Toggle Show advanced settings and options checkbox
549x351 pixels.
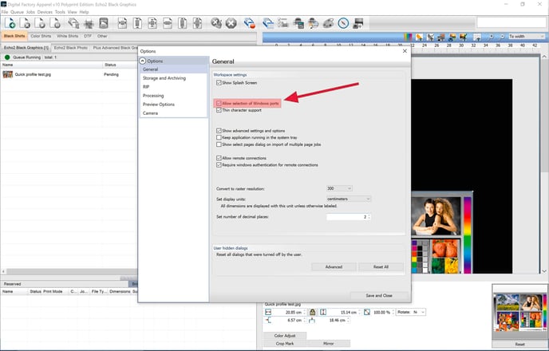click(x=219, y=131)
